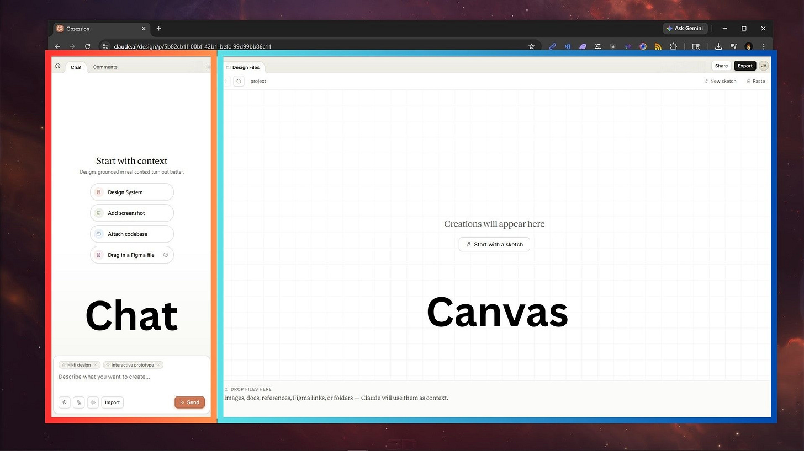804x451 pixels.
Task: Open the browser Extensions puzzle icon
Action: 673,46
